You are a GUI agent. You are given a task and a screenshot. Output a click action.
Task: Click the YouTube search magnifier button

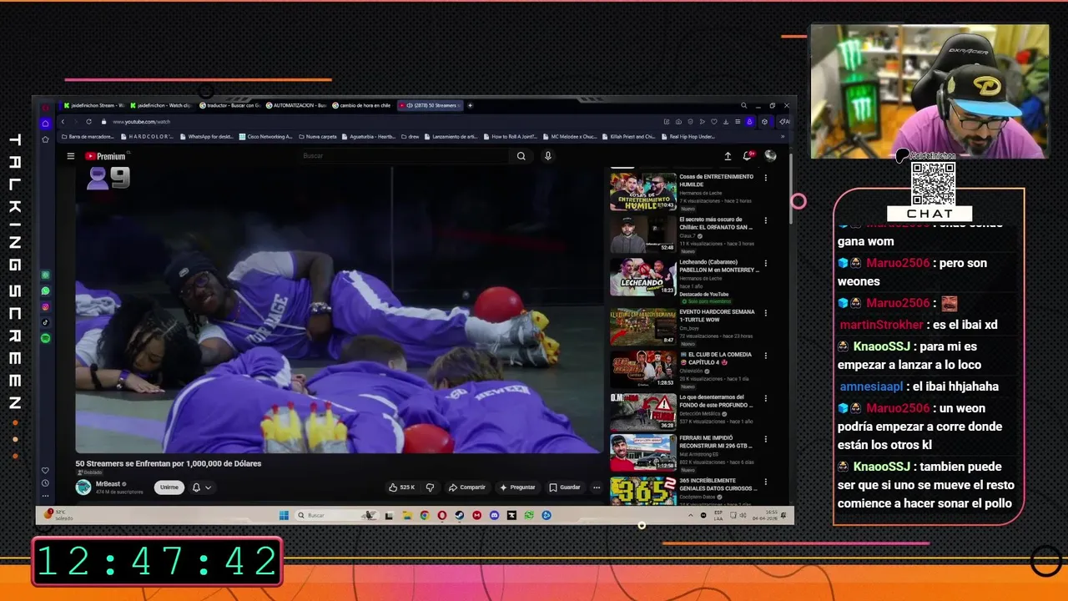[x=521, y=156]
